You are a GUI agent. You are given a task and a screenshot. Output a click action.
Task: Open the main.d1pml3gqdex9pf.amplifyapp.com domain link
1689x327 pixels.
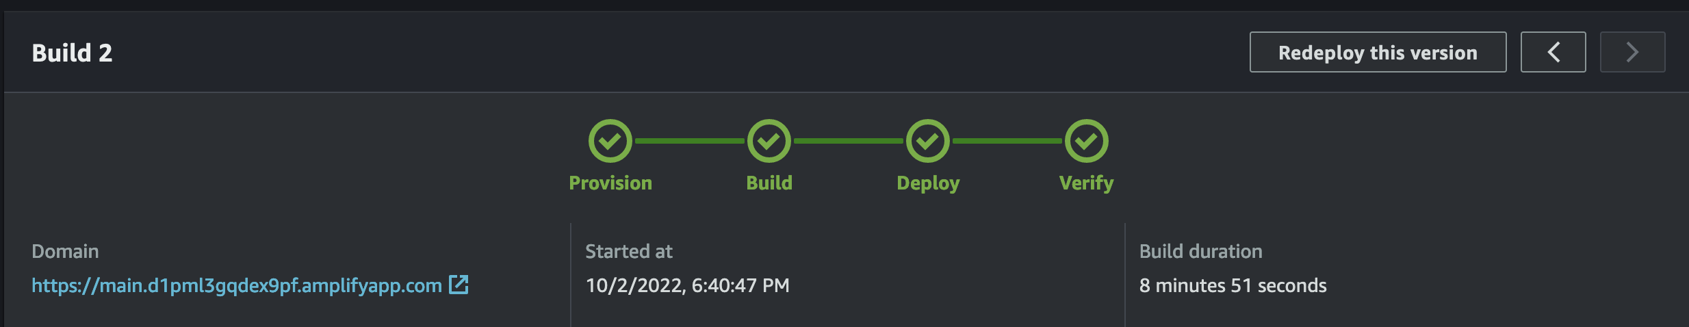click(x=237, y=285)
